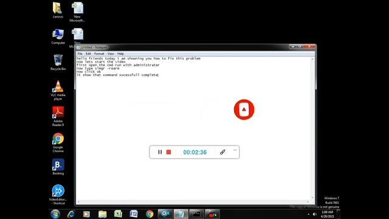Screen dimensions: 389x219
Task: Show hidden system tray icons
Action: [308, 214]
